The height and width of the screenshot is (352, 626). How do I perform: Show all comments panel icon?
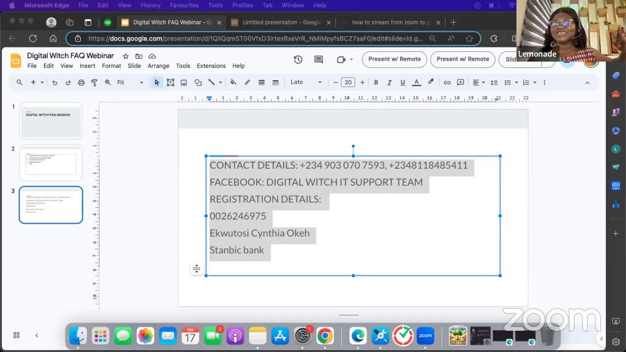tap(318, 60)
